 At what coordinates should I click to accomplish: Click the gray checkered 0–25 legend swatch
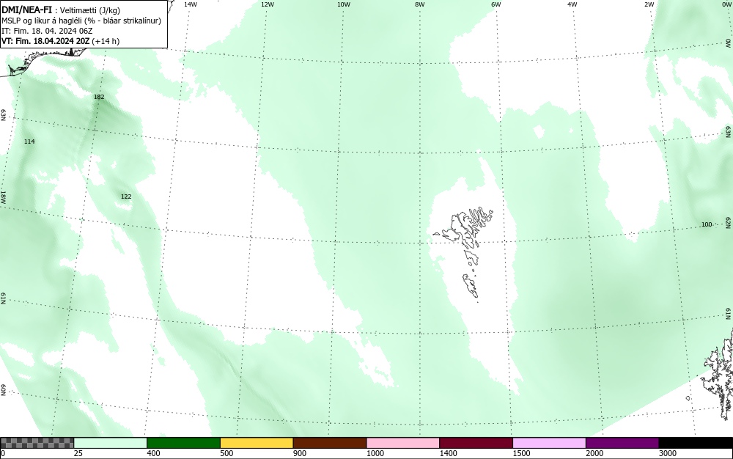[37, 443]
